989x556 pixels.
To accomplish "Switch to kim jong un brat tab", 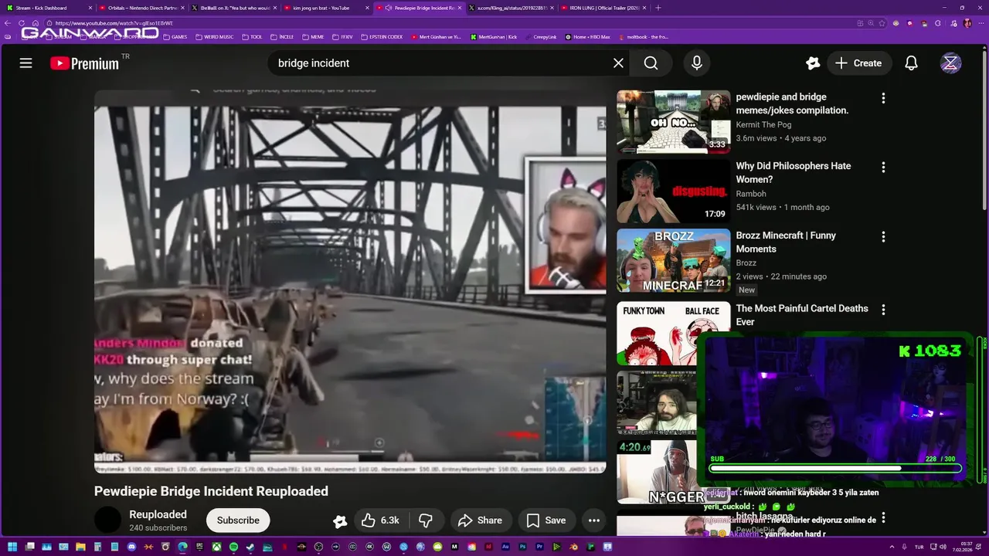I will [x=325, y=8].
